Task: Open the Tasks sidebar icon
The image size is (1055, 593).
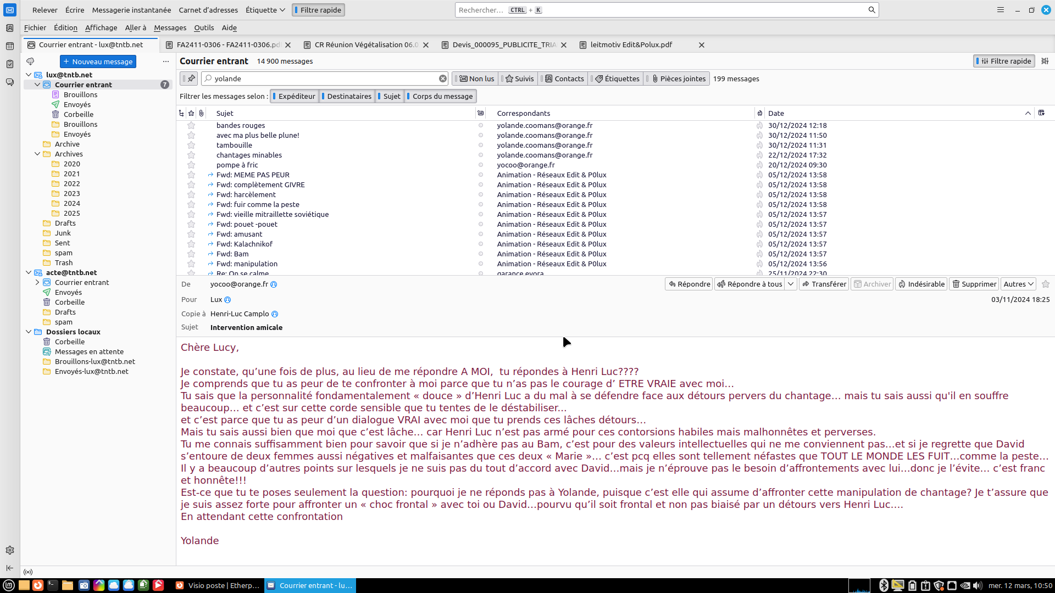Action: 9,64
